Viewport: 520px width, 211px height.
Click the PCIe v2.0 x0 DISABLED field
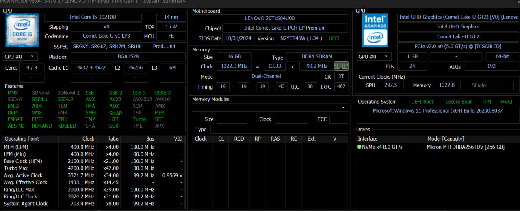pos(458,47)
